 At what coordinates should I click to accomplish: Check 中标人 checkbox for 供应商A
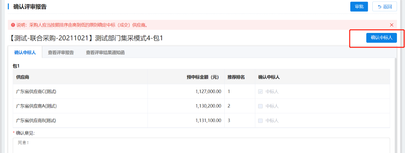(x=260, y=106)
